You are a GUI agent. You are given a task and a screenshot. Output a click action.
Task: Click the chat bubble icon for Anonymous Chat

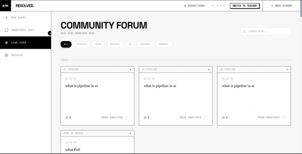point(6,30)
